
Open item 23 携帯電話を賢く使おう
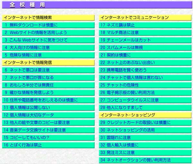click(145, 70)
